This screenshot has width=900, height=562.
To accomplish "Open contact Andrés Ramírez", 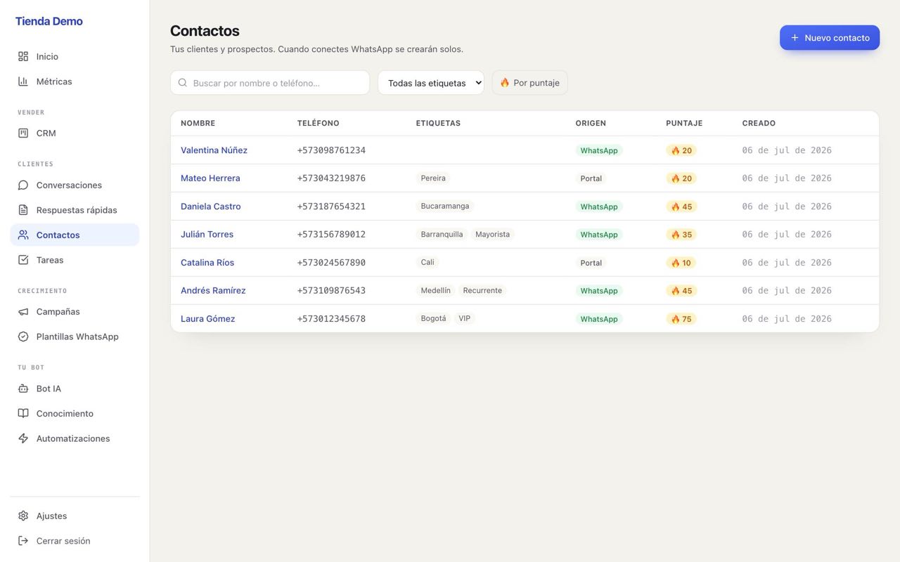I will coord(213,291).
